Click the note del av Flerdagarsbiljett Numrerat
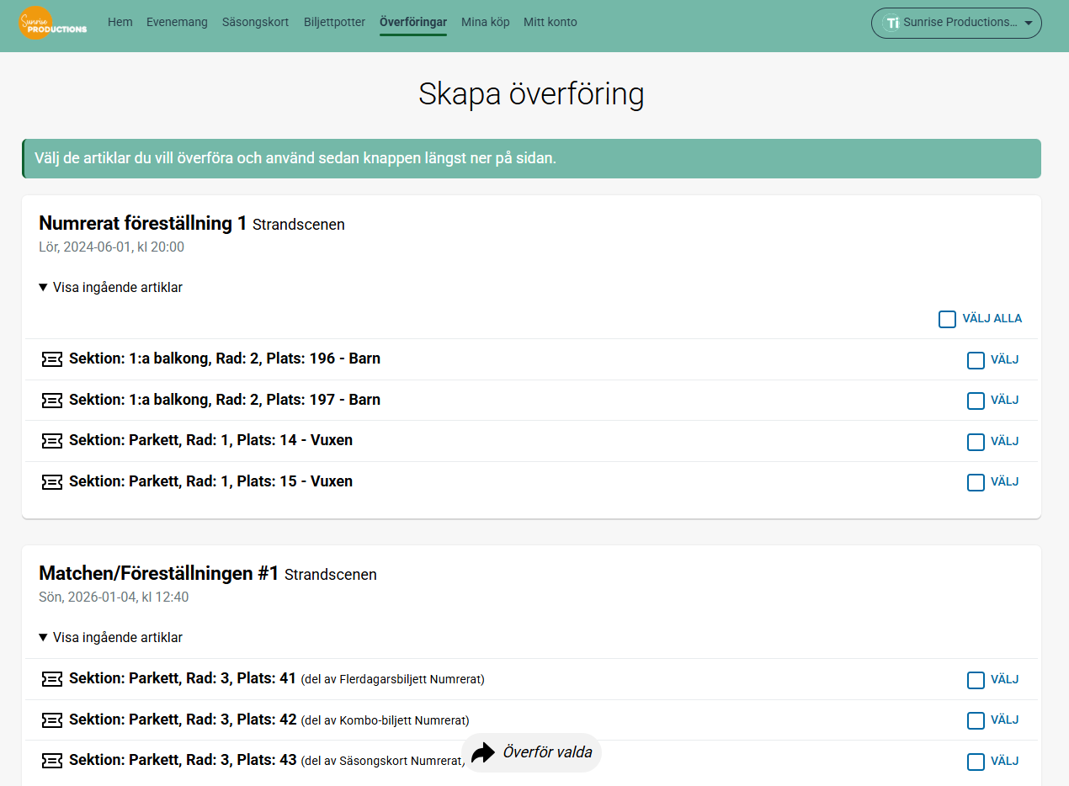This screenshot has width=1069, height=786. pyautogui.click(x=392, y=679)
